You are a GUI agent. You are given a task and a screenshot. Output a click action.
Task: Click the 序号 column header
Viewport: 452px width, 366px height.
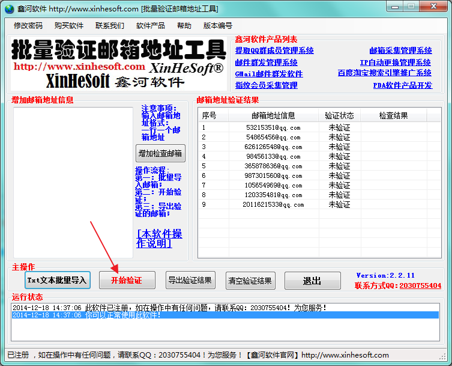(x=213, y=115)
